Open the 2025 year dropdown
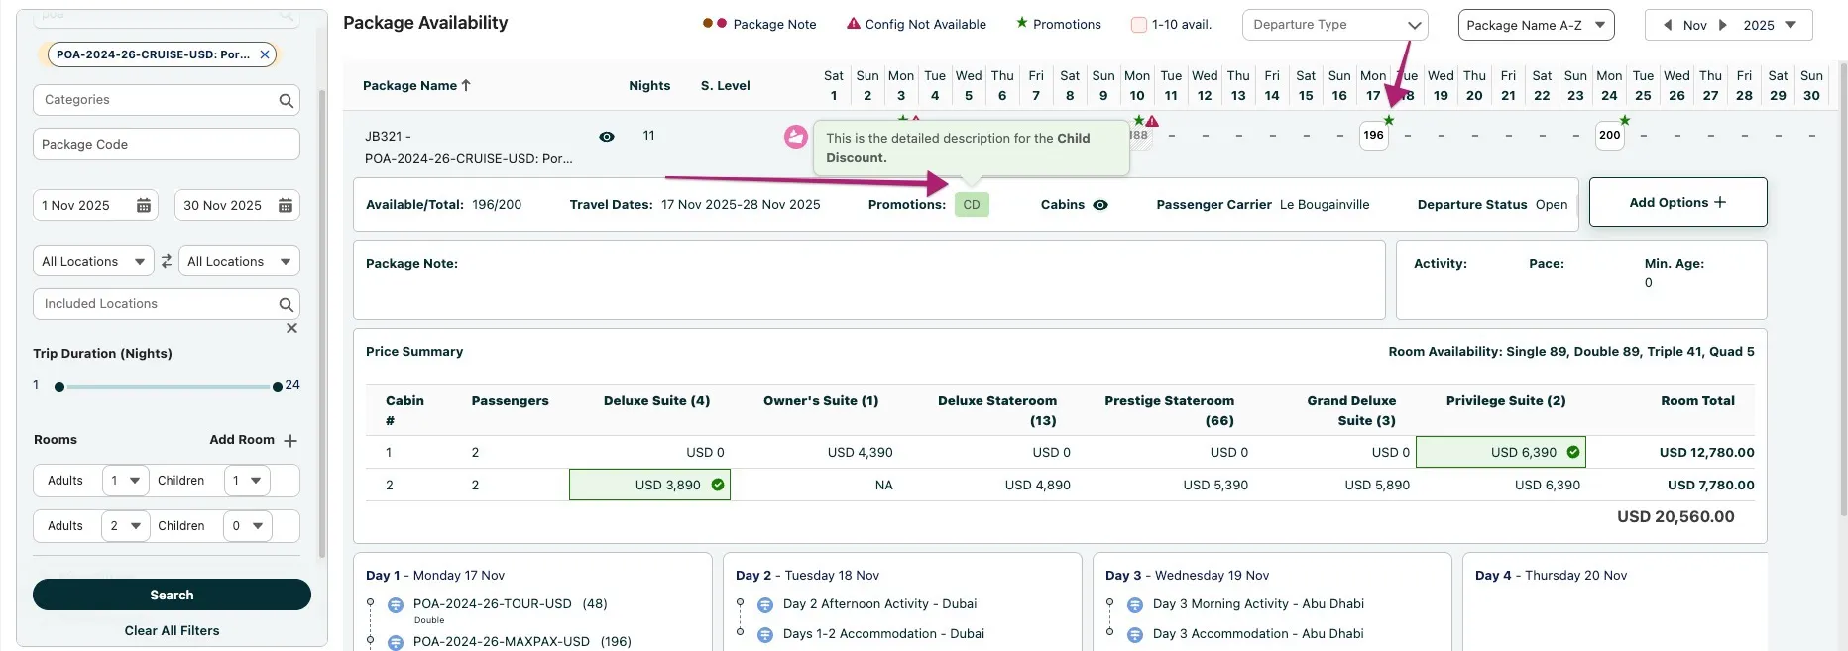Viewport: 1848px width, 651px height. point(1770,25)
